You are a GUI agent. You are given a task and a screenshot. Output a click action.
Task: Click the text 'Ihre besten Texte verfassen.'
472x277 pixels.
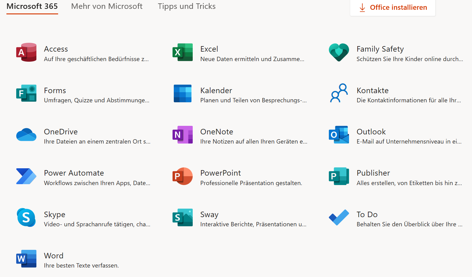click(81, 266)
